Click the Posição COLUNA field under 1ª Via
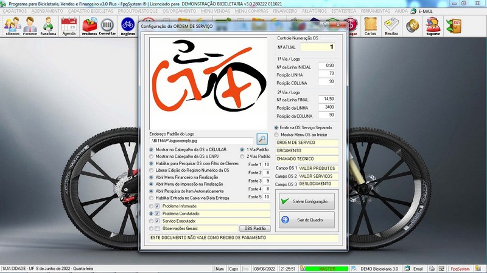 pyautogui.click(x=327, y=82)
